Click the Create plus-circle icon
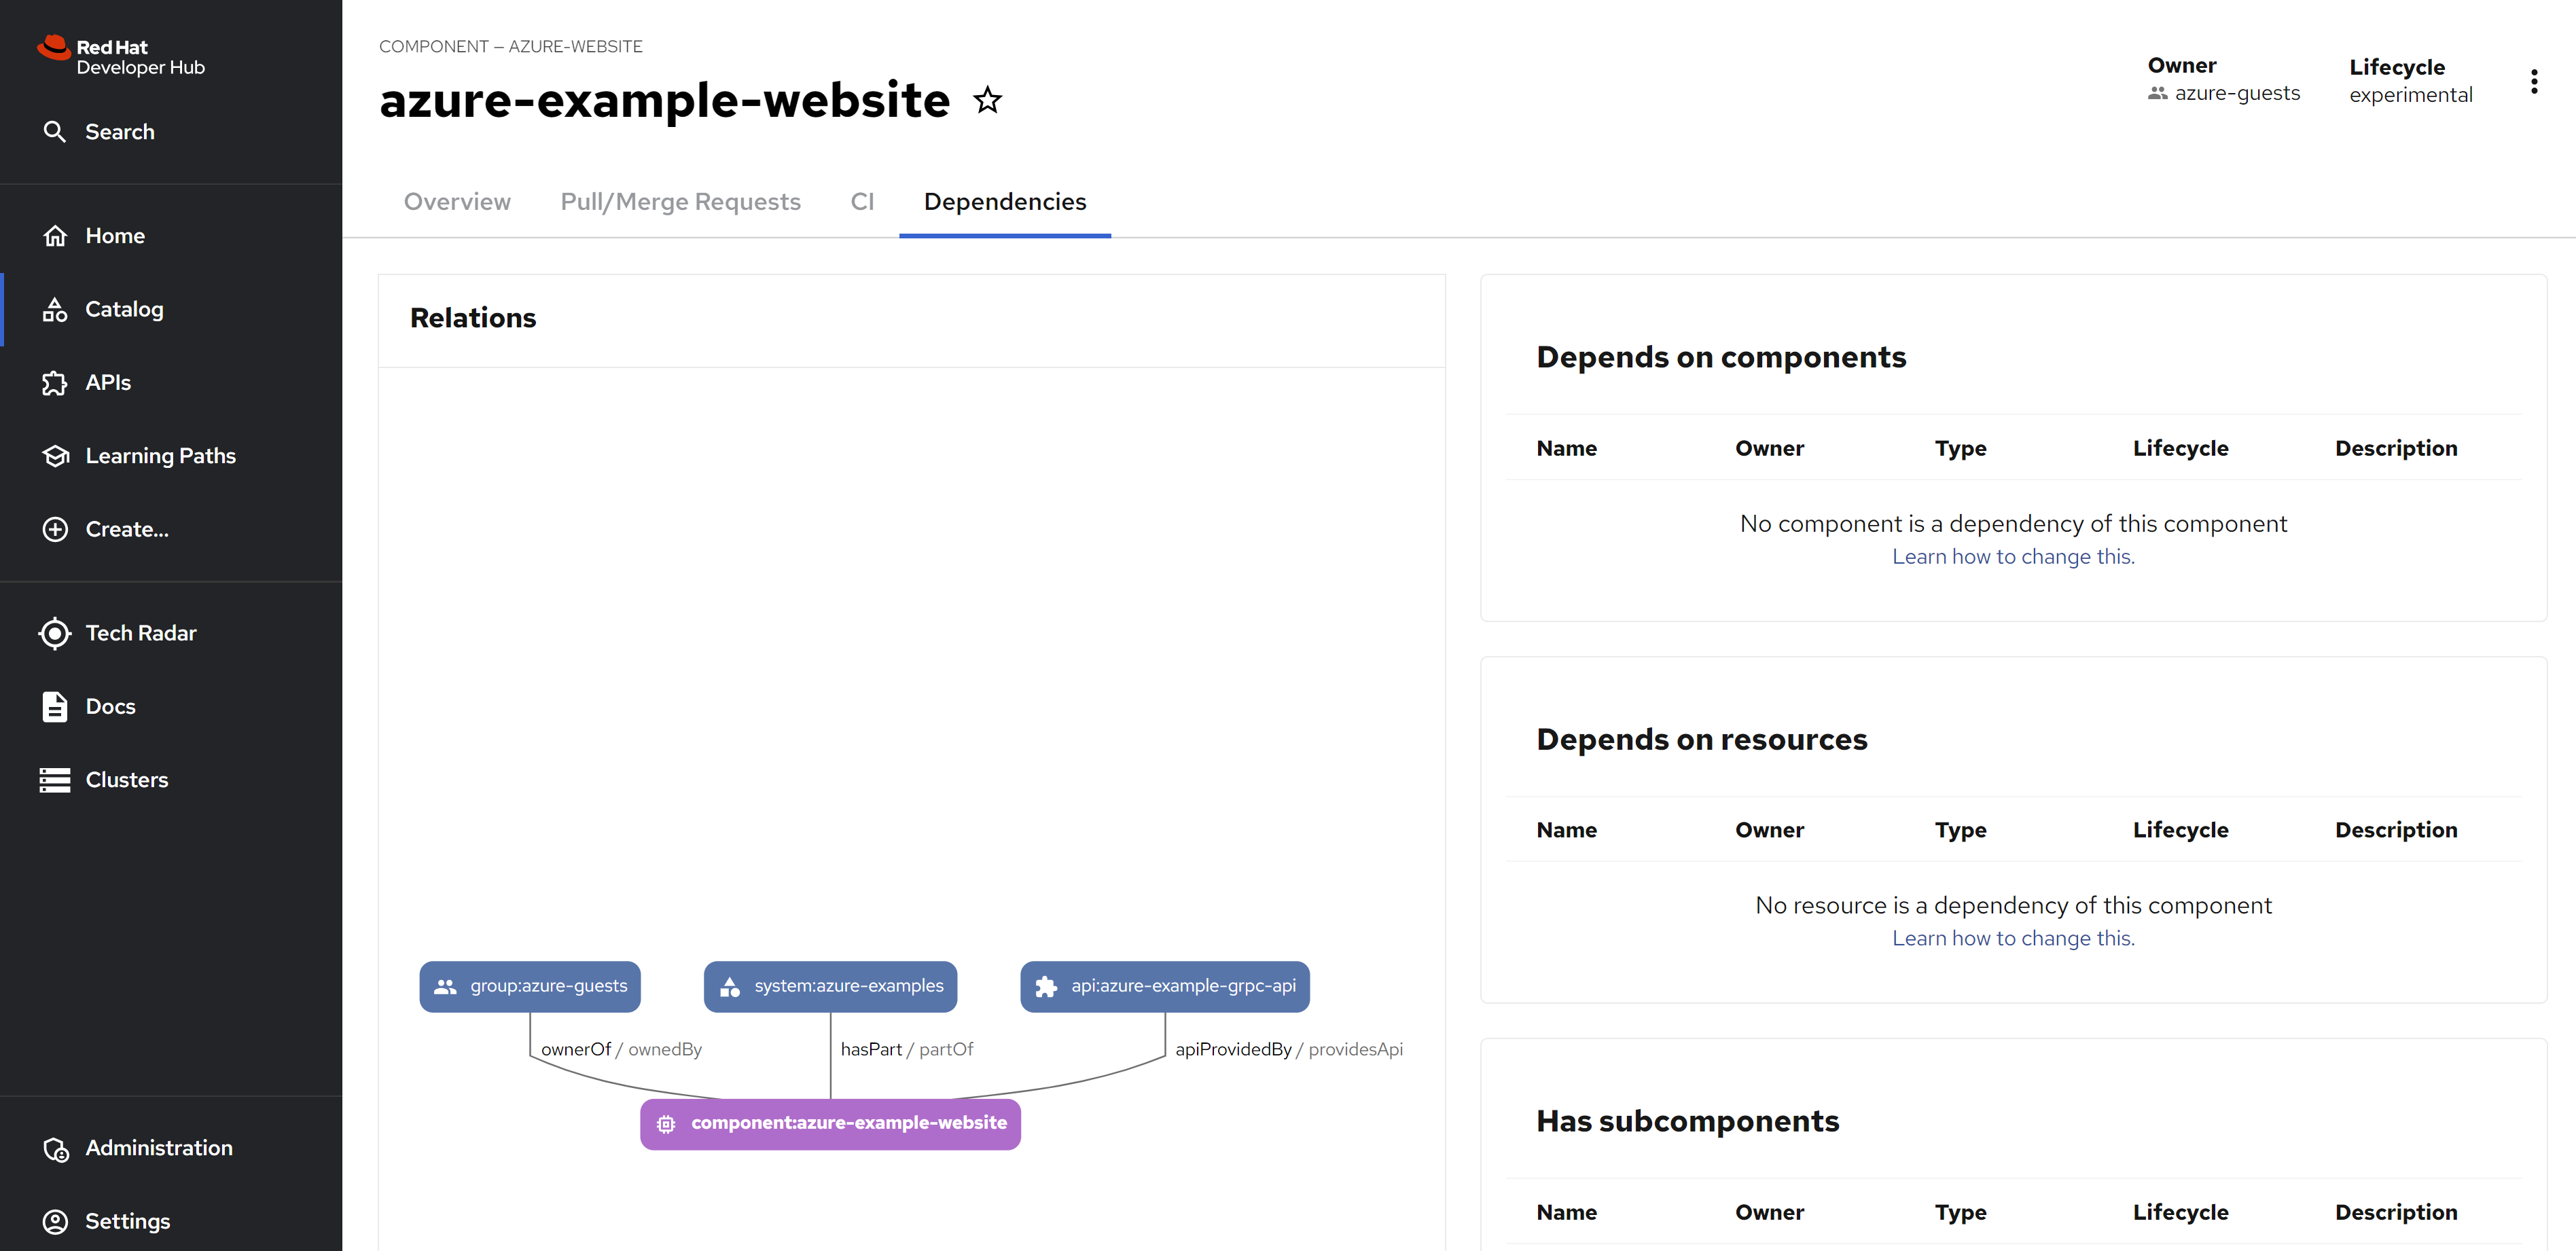Screen dimensions: 2576x1251 55,529
